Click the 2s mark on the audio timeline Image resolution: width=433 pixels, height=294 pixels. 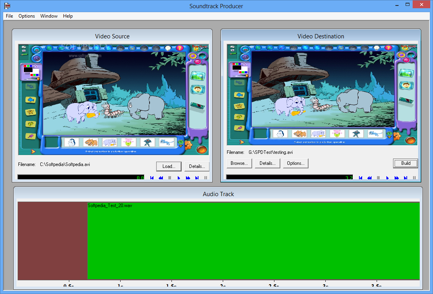pos(223,285)
